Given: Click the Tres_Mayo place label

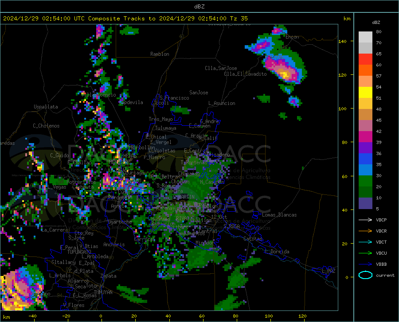Looking at the screenshot, I should 160,119.
